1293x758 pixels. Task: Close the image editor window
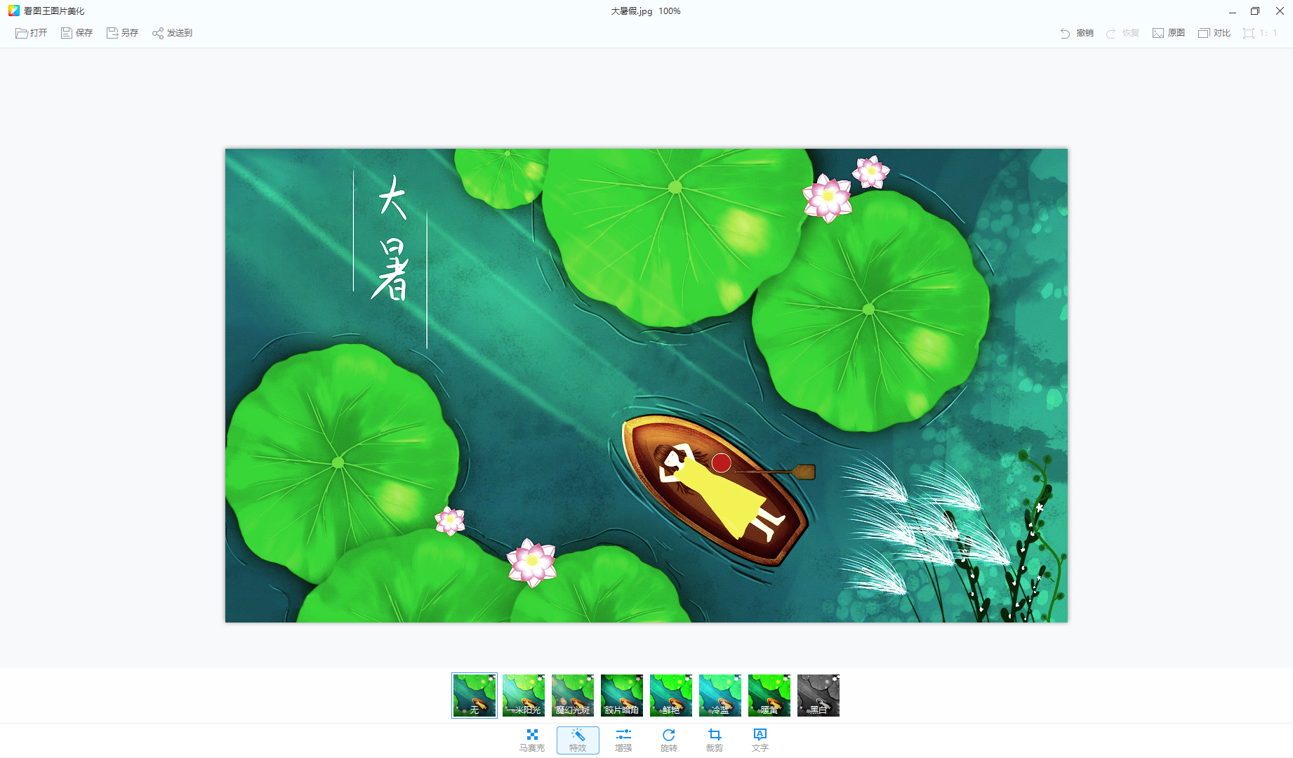(1280, 11)
